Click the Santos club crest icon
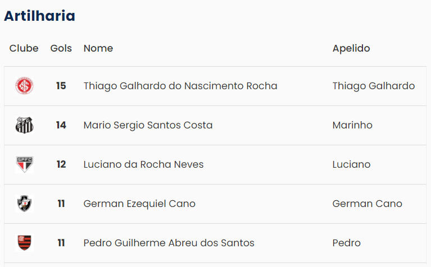This screenshot has height=267, width=431. (24, 125)
